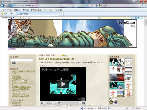This screenshot has width=147, height=110.
Task: Play the YouTube video with center play button
Action: click(63, 84)
